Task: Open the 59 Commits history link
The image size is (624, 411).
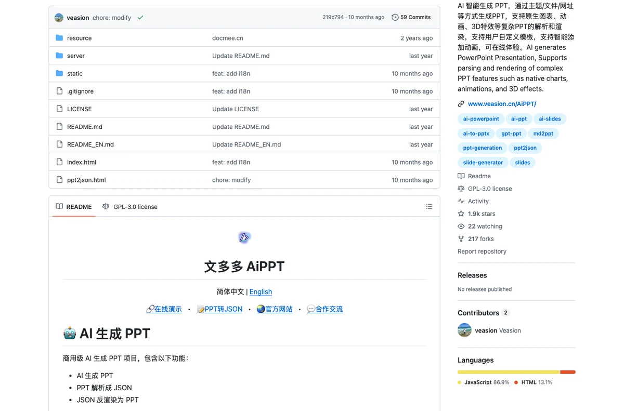Action: click(x=411, y=17)
